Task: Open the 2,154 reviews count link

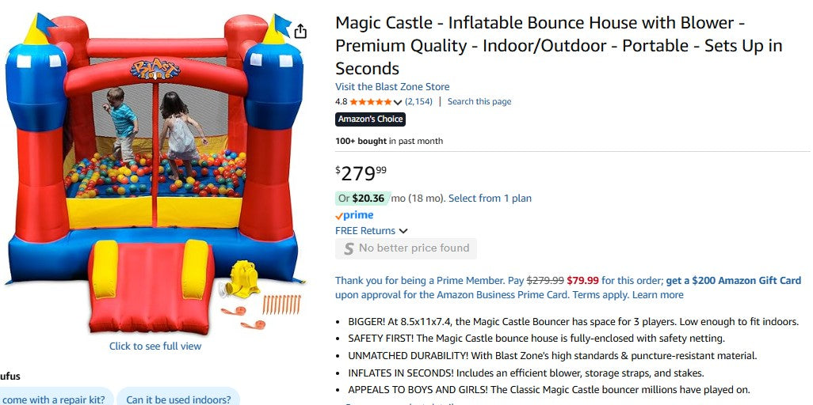Action: (x=418, y=102)
